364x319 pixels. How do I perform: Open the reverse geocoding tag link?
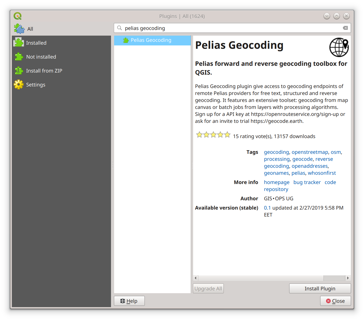click(x=324, y=159)
